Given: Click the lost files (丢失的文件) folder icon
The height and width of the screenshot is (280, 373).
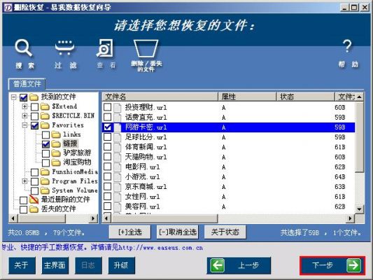Looking at the screenshot, I should pos(34,209).
